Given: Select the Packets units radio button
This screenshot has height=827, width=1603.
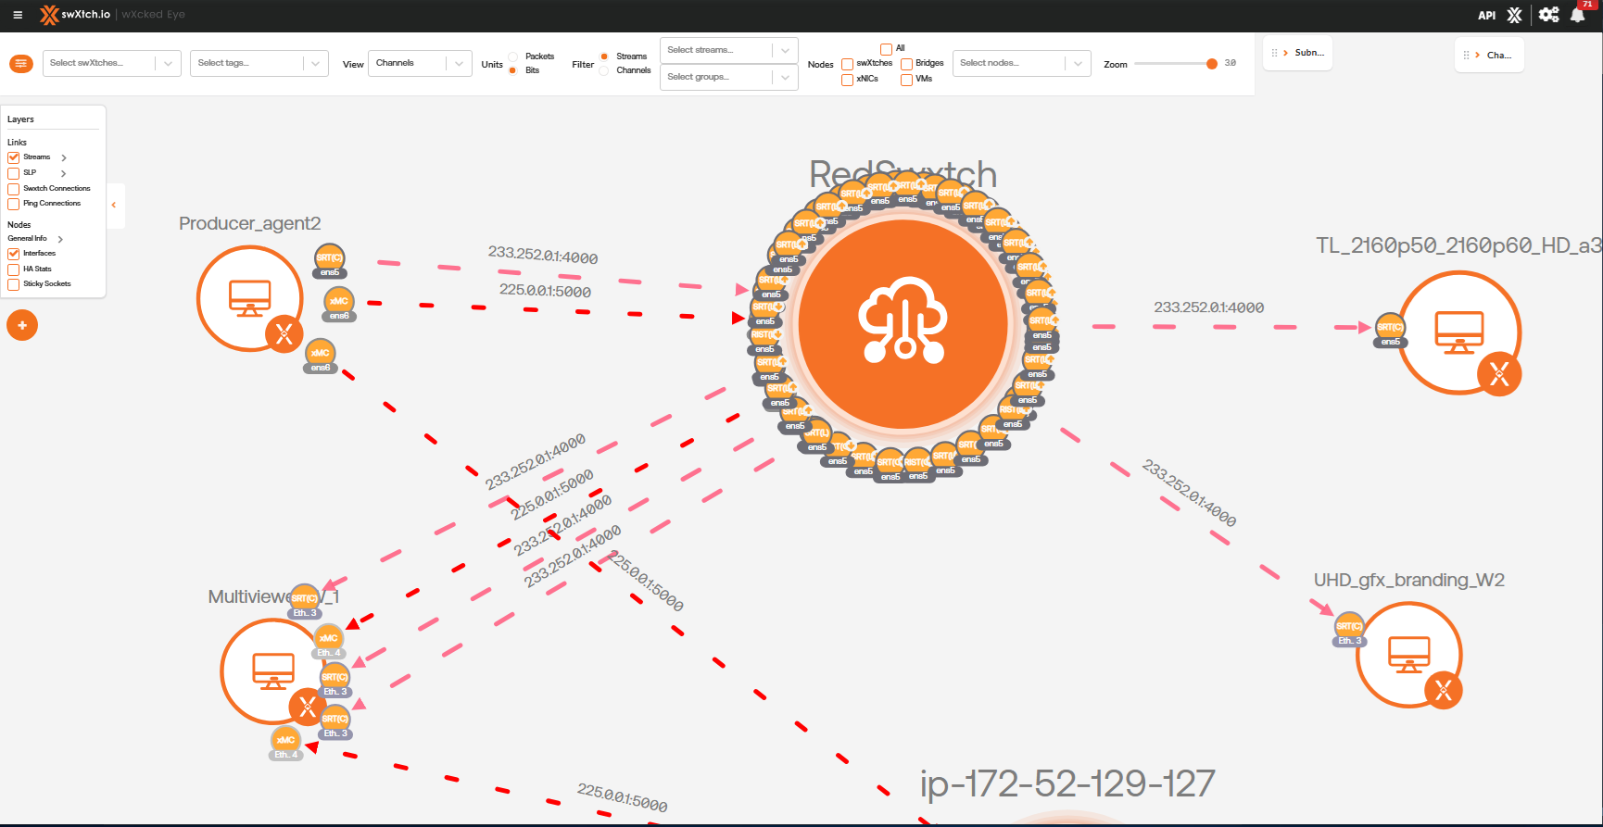Looking at the screenshot, I should [x=513, y=56].
